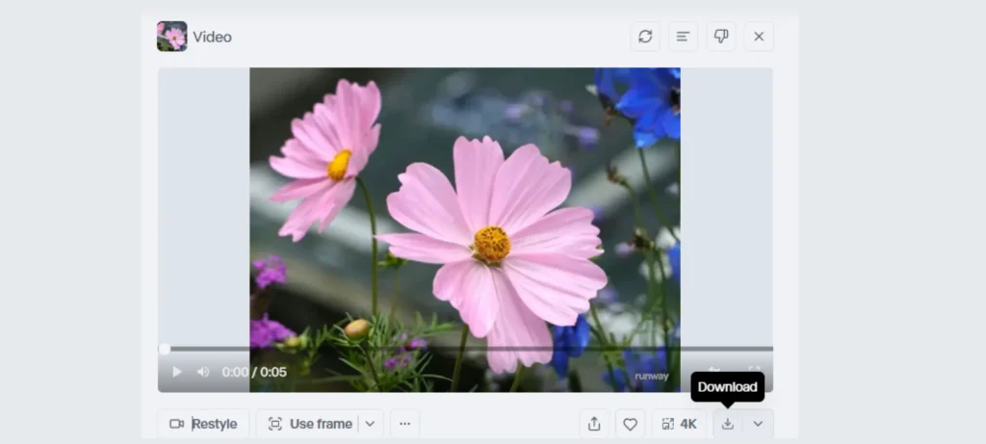This screenshot has width=986, height=444.
Task: Click the Use frame button
Action: coord(309,424)
